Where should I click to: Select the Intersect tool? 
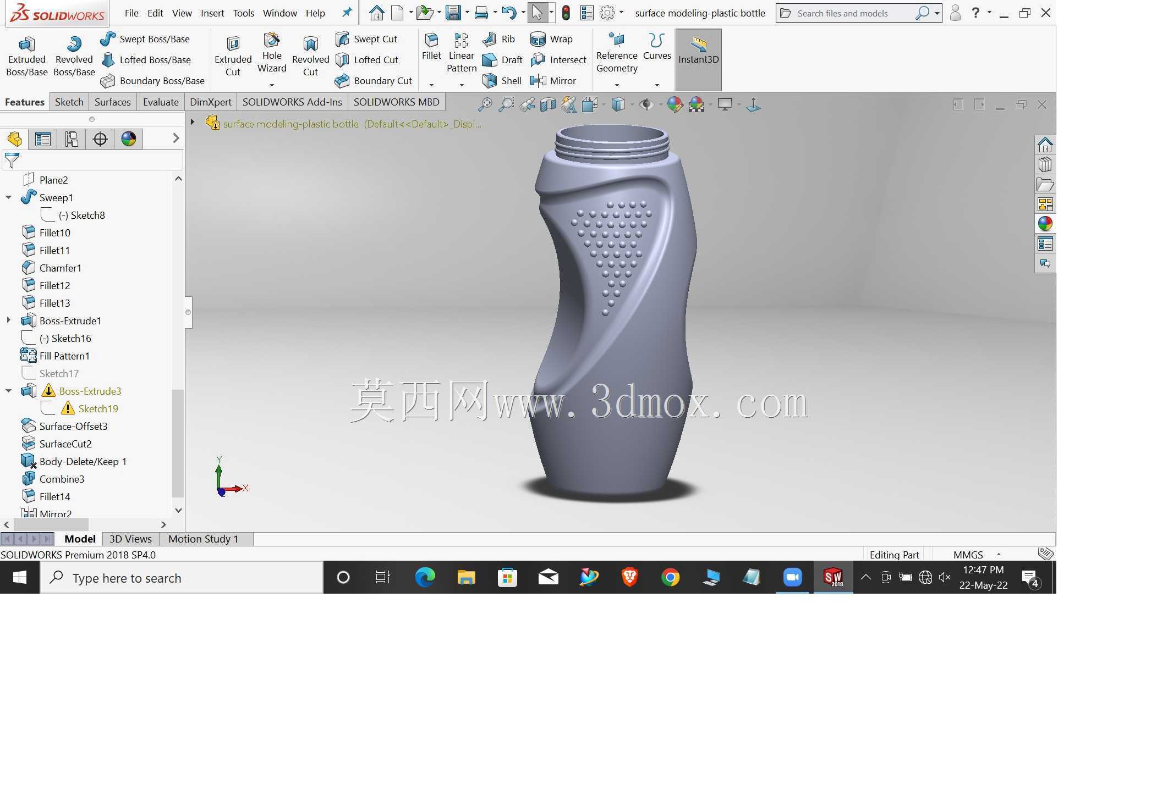(558, 60)
